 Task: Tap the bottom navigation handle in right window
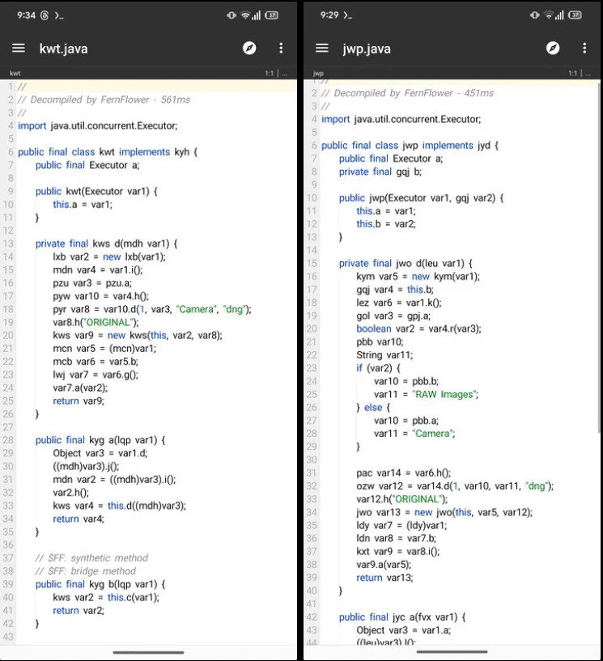pos(452,653)
